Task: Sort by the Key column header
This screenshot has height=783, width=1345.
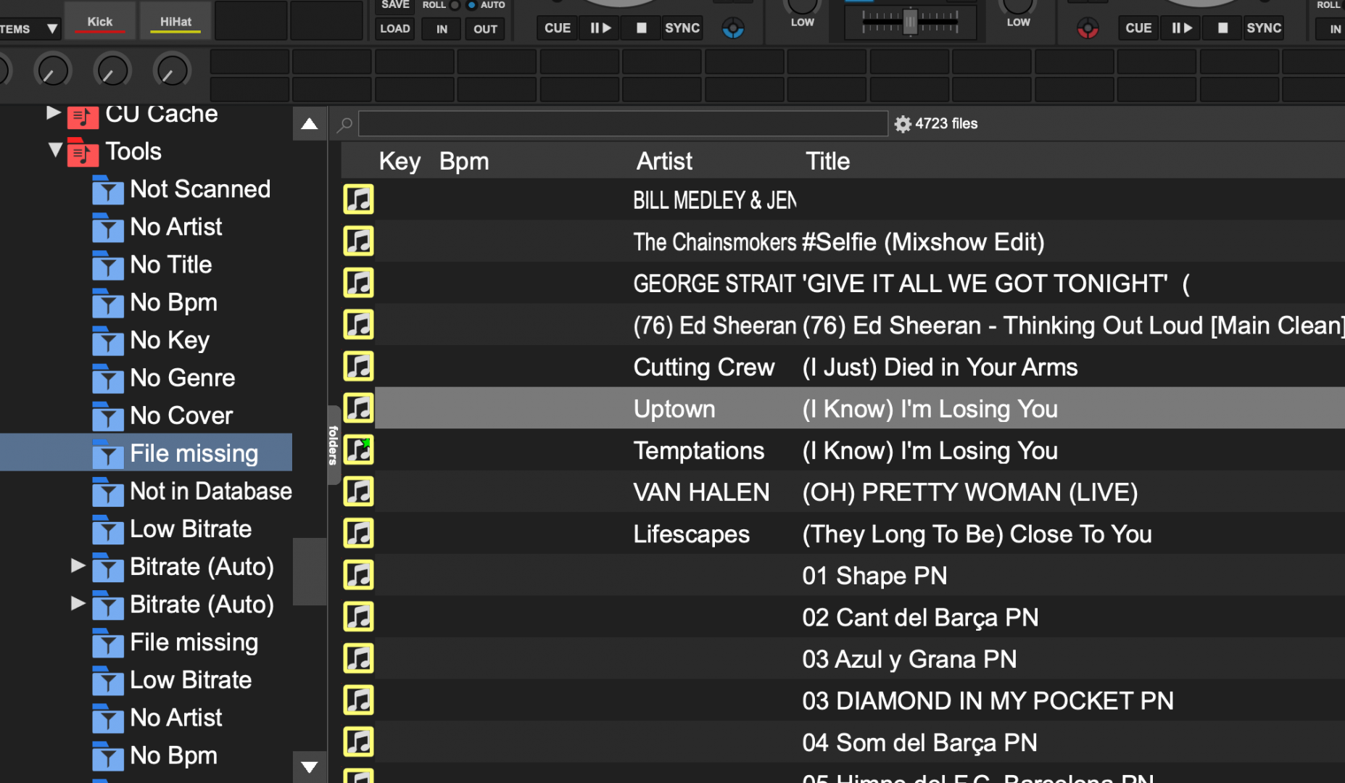Action: [400, 161]
